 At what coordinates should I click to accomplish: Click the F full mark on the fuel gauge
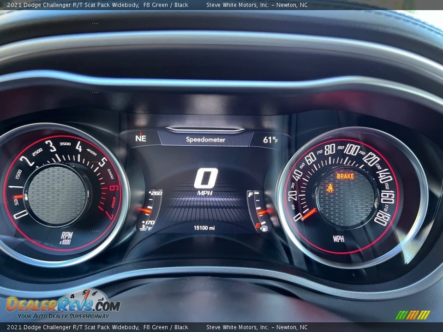coord(250,195)
